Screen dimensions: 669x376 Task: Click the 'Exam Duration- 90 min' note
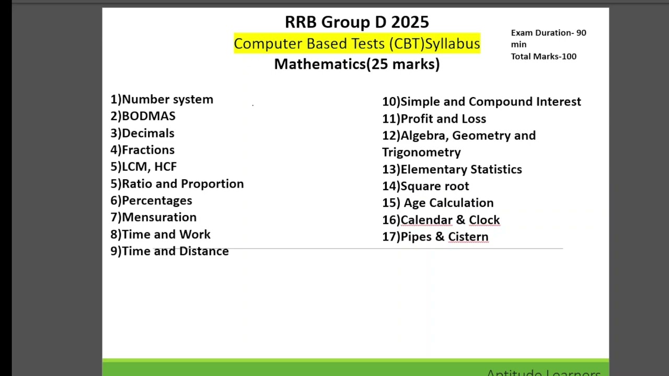click(548, 39)
